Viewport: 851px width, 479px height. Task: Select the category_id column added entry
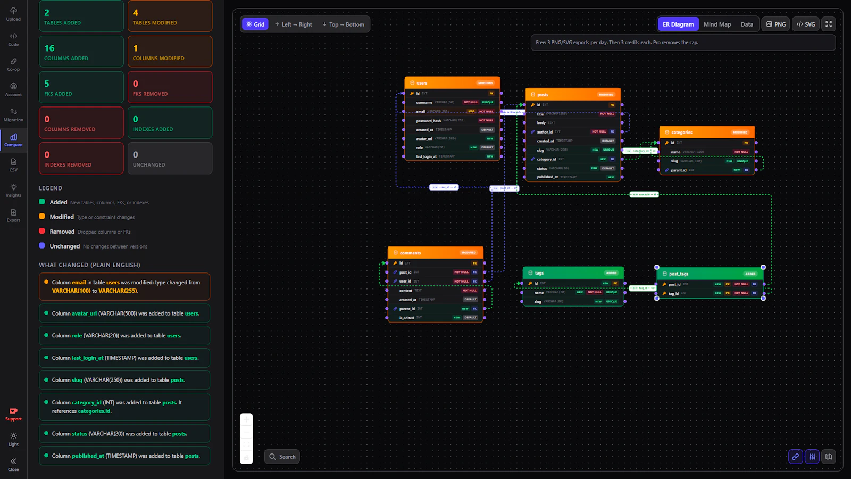tap(124, 407)
